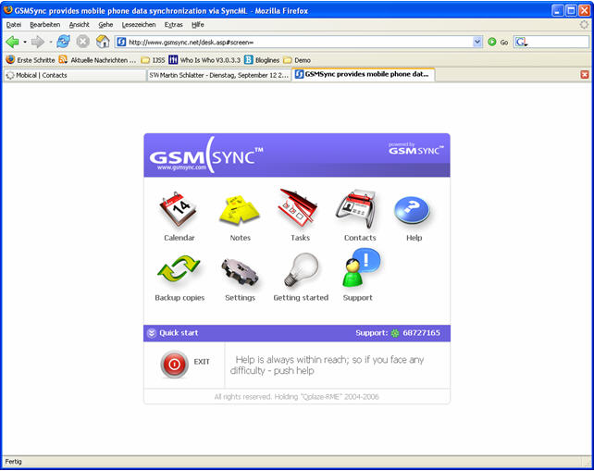The height and width of the screenshot is (471, 594).
Task: Open Erste Schritte bookmark
Action: [x=31, y=60]
